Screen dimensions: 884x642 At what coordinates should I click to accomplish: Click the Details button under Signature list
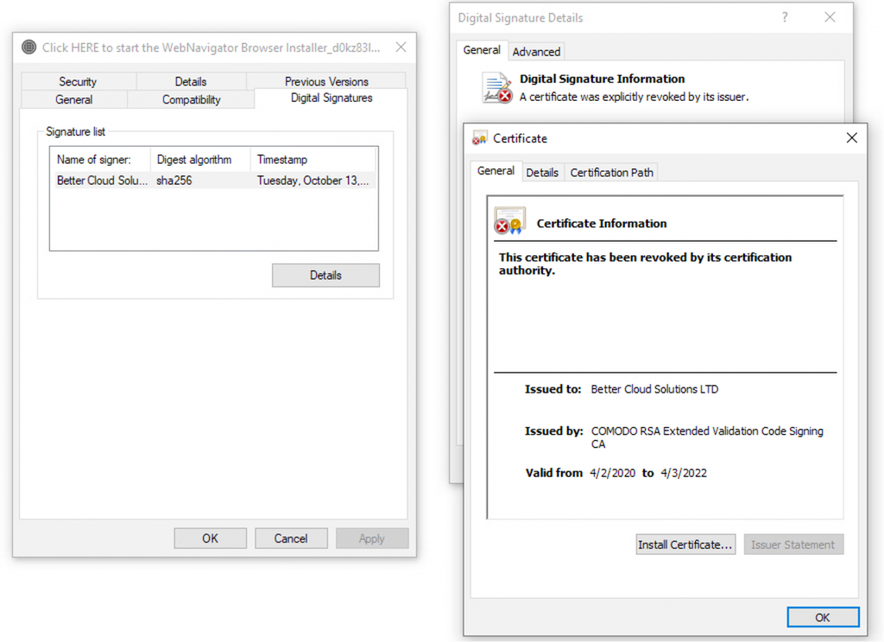tap(325, 275)
